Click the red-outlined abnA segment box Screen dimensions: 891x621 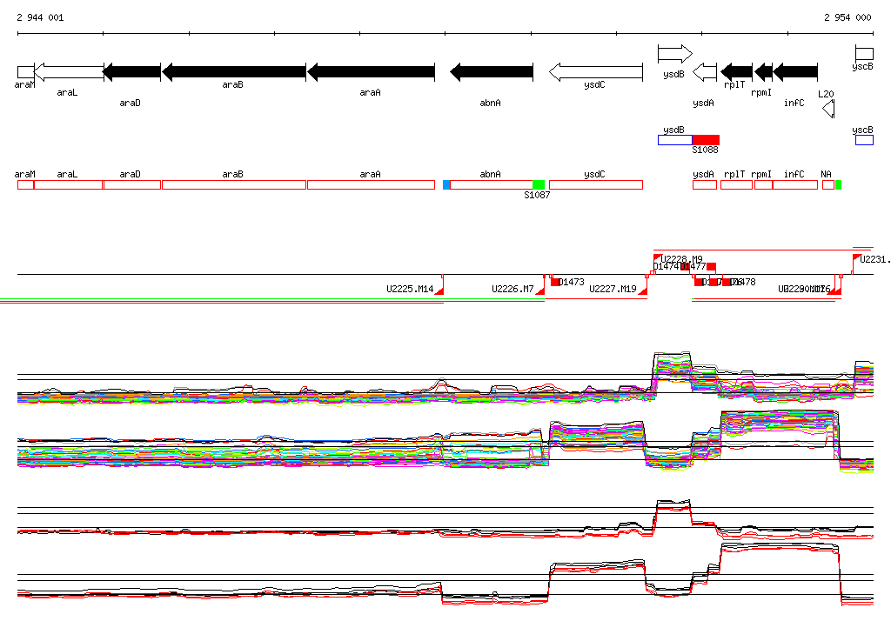pos(492,184)
